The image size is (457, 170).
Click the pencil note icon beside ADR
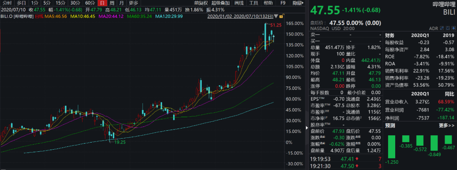[x=441, y=28]
